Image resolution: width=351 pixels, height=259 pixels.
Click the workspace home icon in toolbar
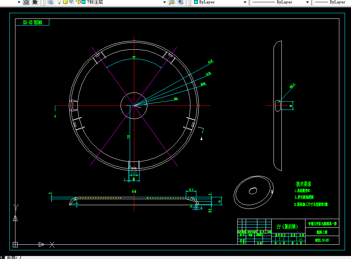35,2
